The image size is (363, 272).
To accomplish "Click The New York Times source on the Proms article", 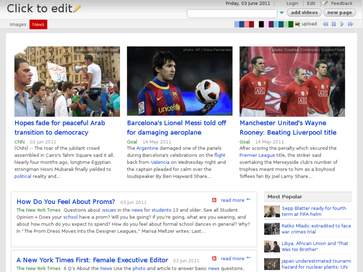I will 38,210.
